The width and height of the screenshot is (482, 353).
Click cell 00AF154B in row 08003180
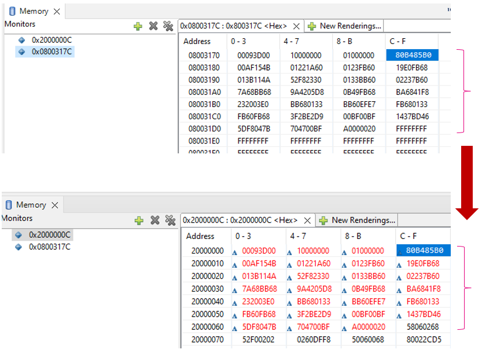253,68
